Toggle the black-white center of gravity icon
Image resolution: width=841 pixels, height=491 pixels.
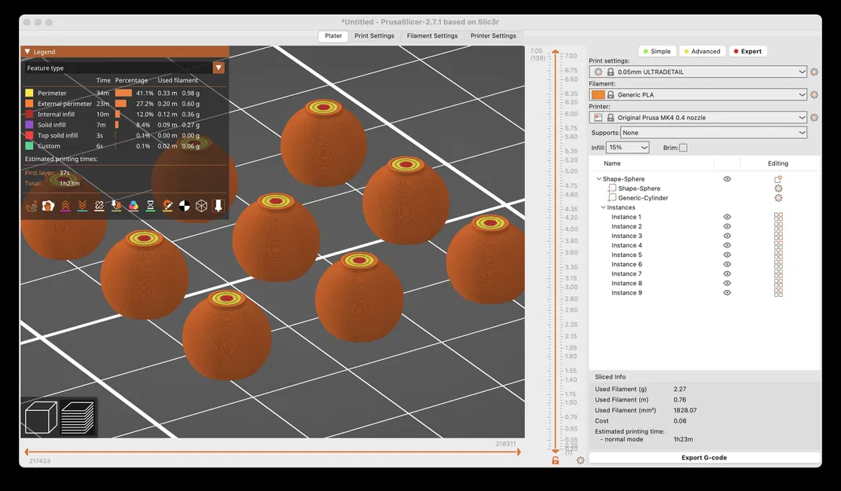(184, 206)
